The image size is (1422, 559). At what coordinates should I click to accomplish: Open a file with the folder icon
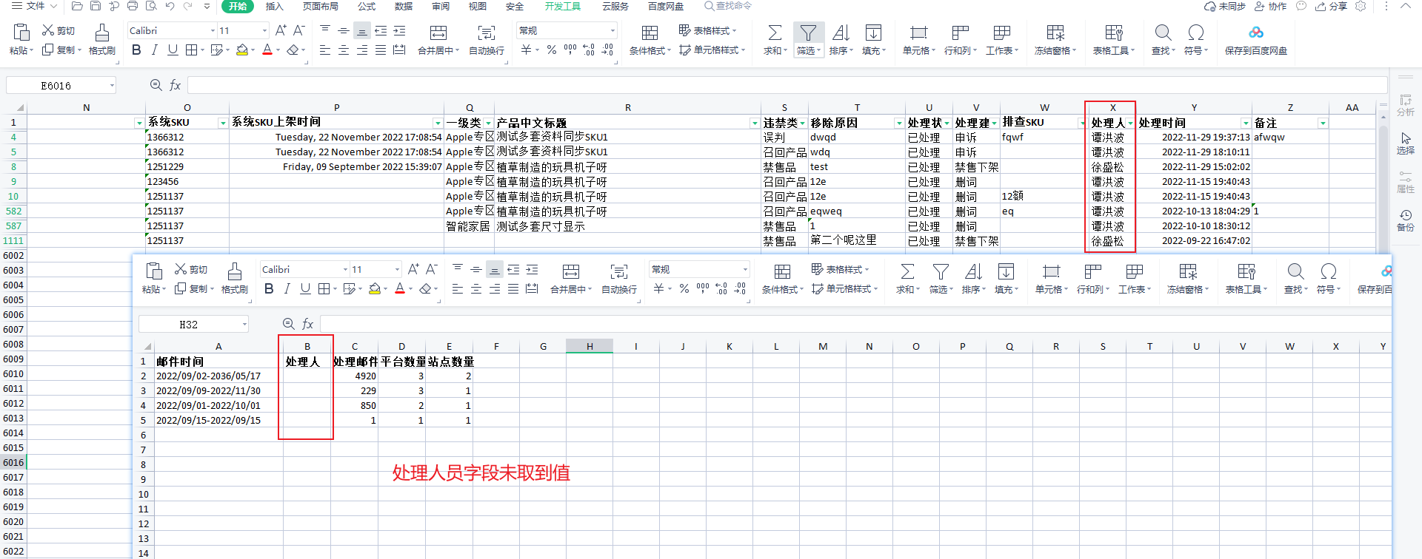pos(77,6)
